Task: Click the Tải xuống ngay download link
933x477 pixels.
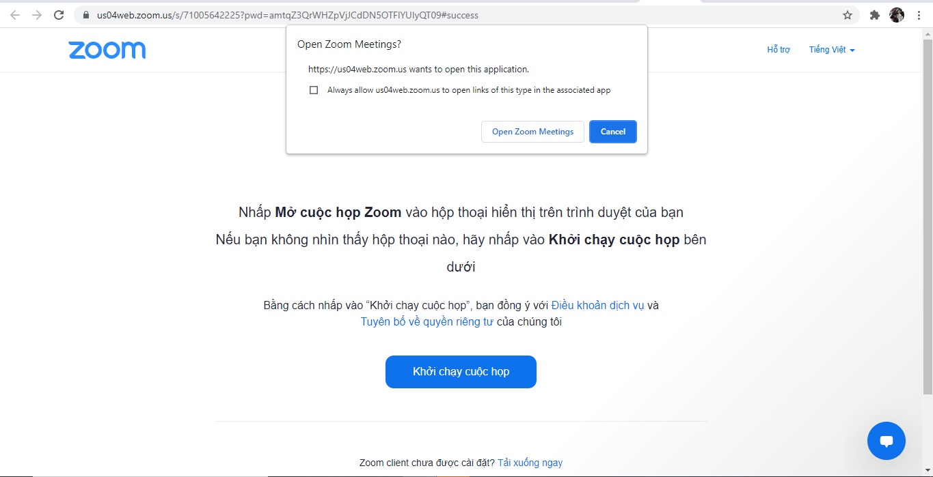Action: click(x=530, y=463)
